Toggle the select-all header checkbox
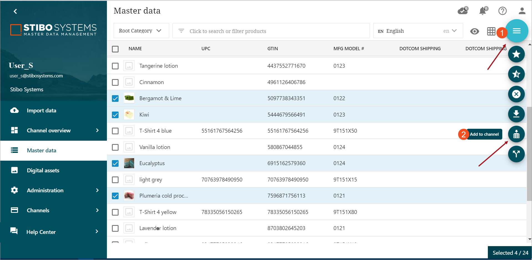Screen dimensions: 532x260 pyautogui.click(x=115, y=49)
